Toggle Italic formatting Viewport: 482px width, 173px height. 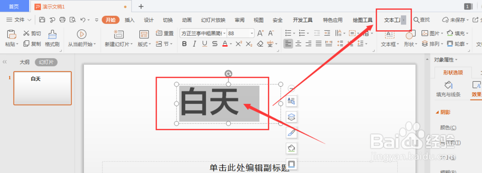click(194, 44)
